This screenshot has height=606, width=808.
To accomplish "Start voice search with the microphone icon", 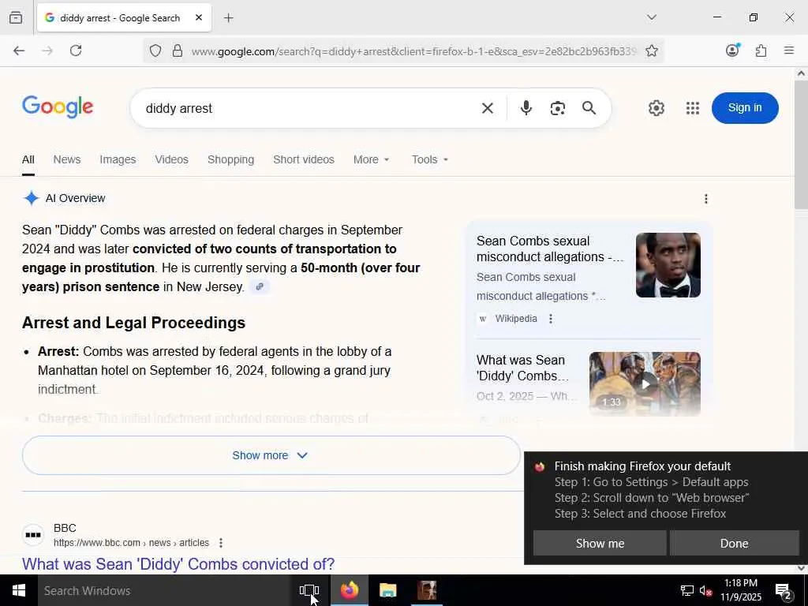I will [x=526, y=107].
